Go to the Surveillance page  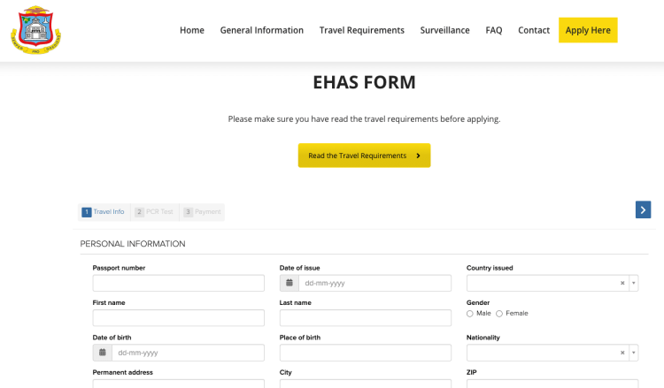(x=444, y=30)
